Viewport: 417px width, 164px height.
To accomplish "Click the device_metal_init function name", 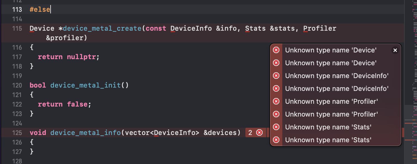I will click(86, 85).
